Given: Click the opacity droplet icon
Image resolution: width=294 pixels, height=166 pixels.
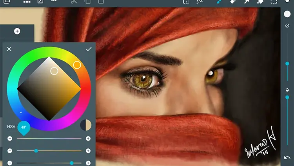Looking at the screenshot, I should pos(287,90).
